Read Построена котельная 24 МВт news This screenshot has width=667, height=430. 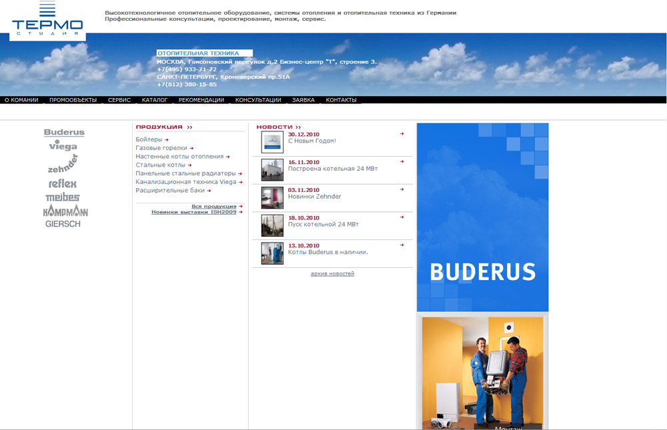(333, 169)
